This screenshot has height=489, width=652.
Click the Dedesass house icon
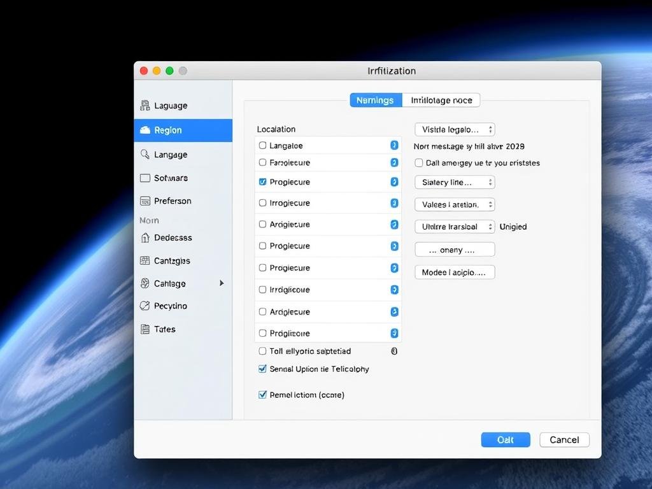145,237
